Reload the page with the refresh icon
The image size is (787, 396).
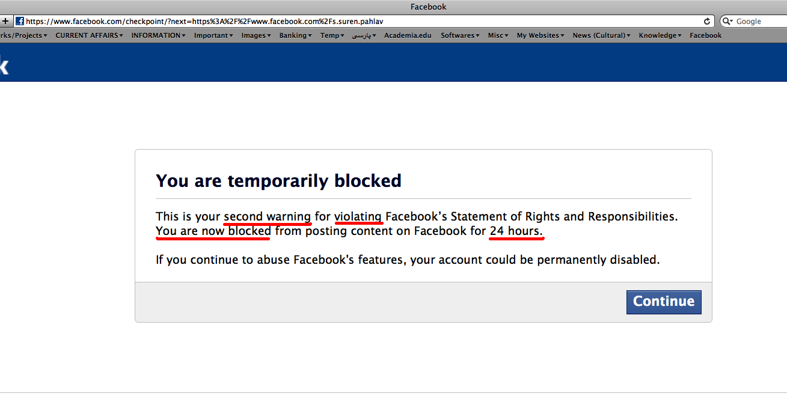[x=707, y=21]
